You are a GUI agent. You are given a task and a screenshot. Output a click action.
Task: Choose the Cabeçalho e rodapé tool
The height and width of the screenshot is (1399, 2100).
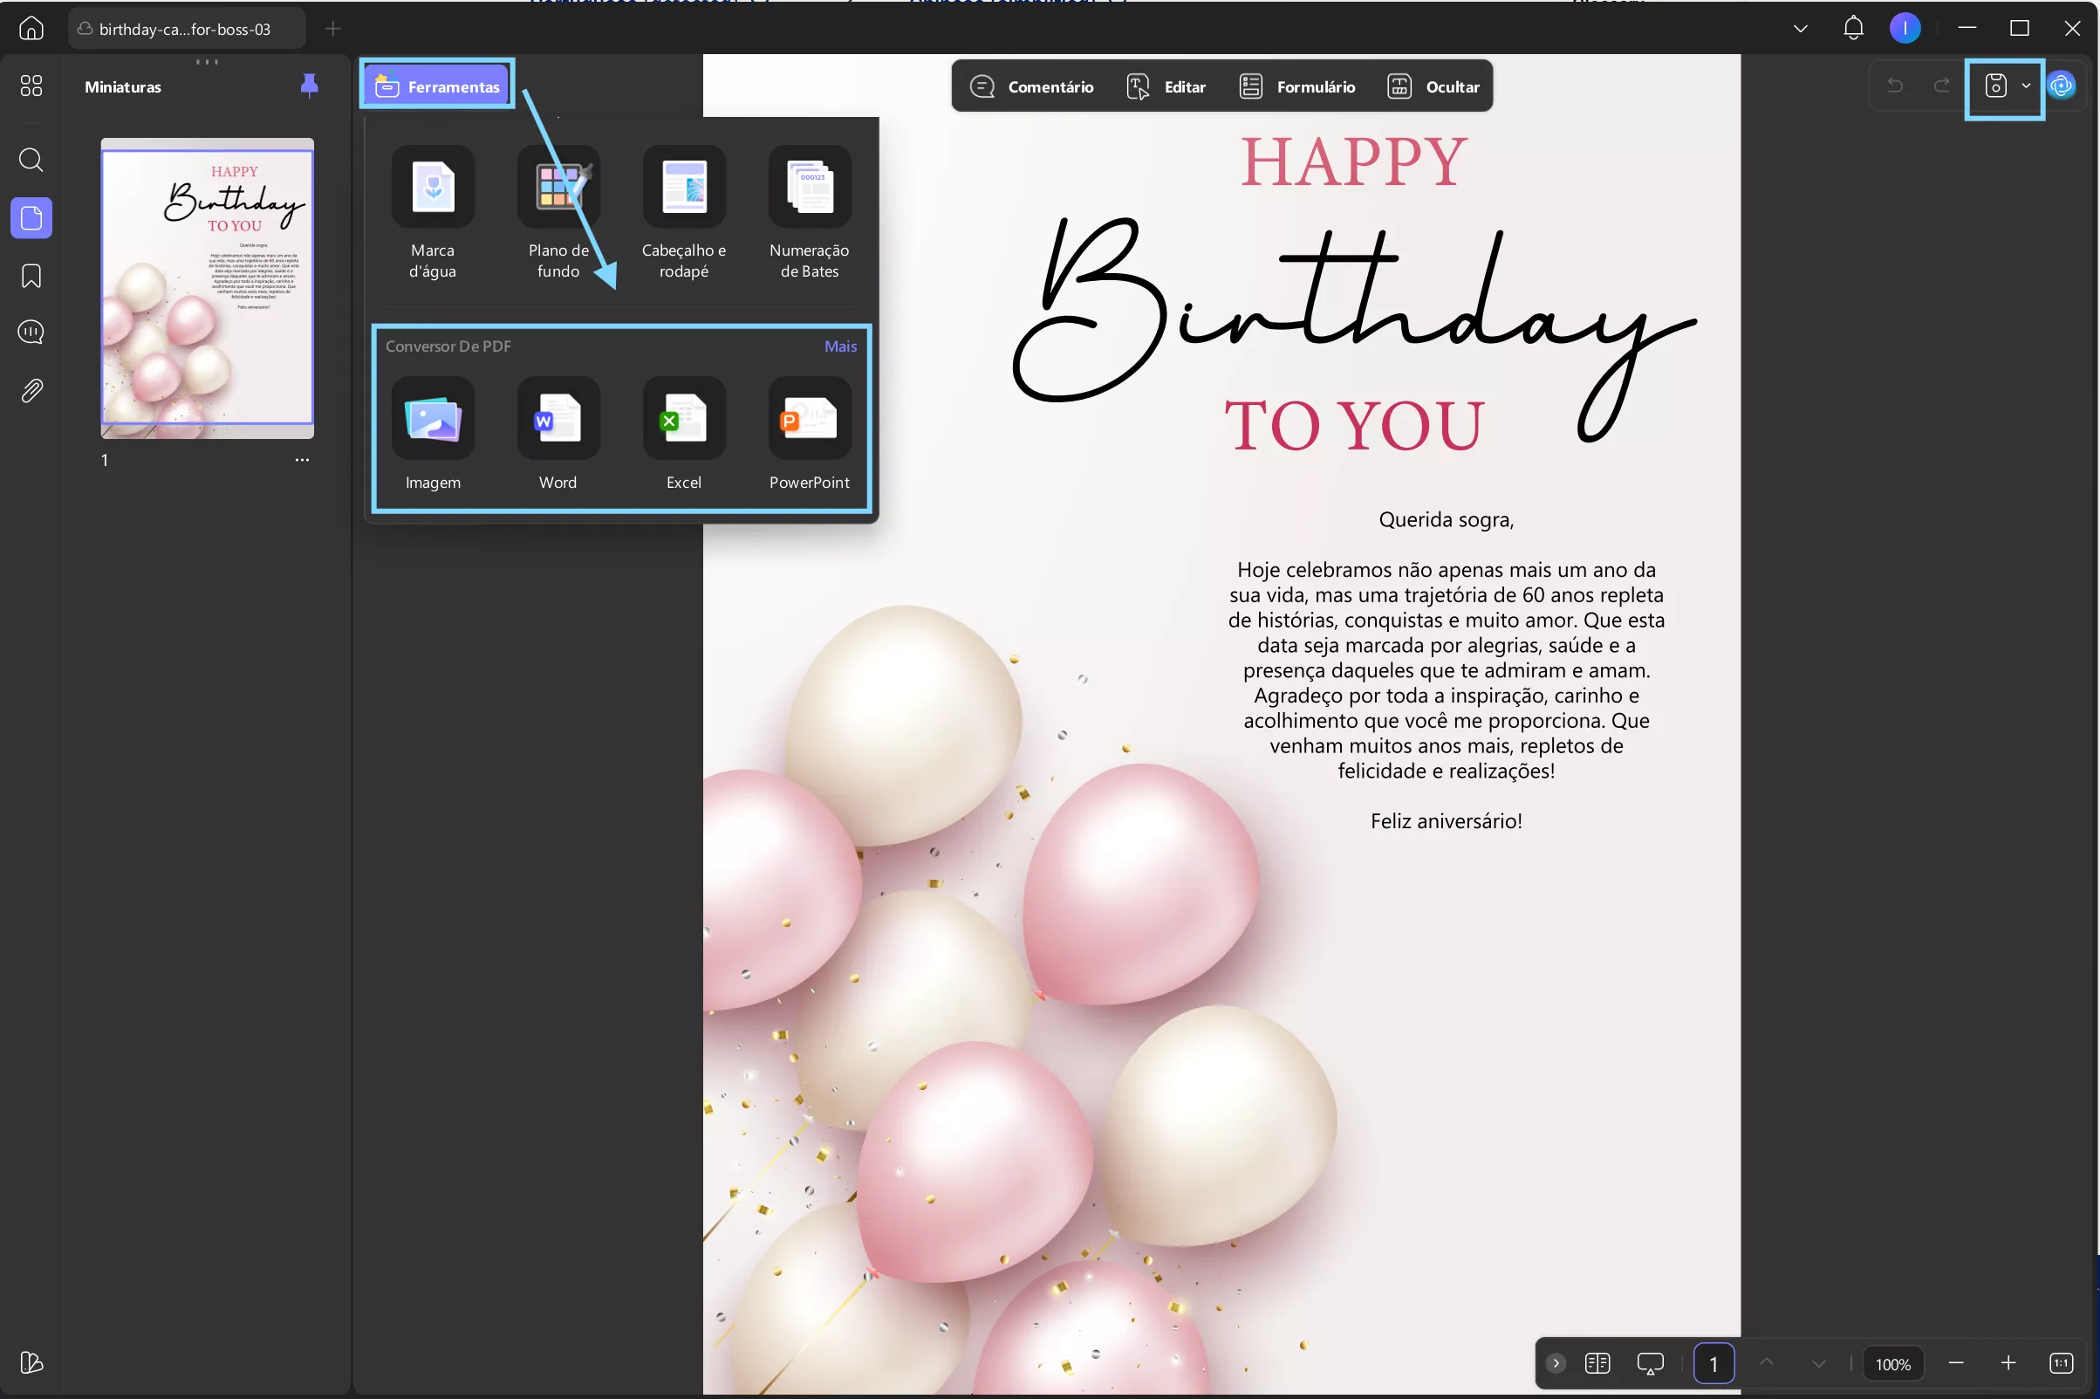(684, 214)
